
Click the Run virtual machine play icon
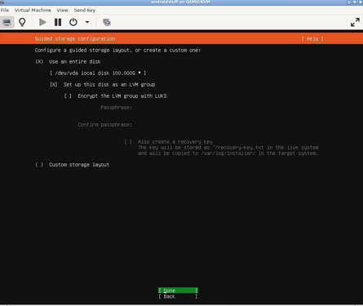[42, 22]
